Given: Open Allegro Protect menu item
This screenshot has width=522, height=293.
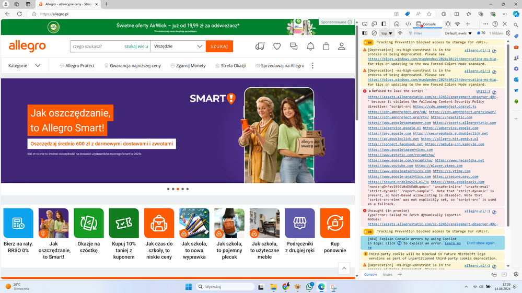Looking at the screenshot, I should [77, 65].
